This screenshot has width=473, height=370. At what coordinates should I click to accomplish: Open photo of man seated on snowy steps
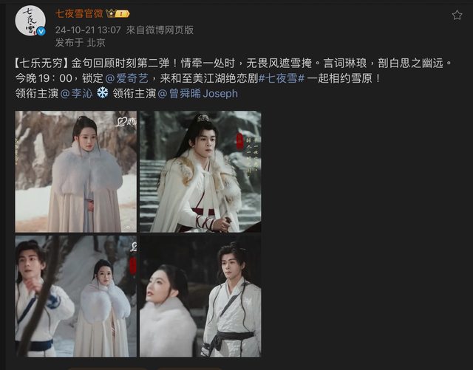pyautogui.click(x=200, y=171)
